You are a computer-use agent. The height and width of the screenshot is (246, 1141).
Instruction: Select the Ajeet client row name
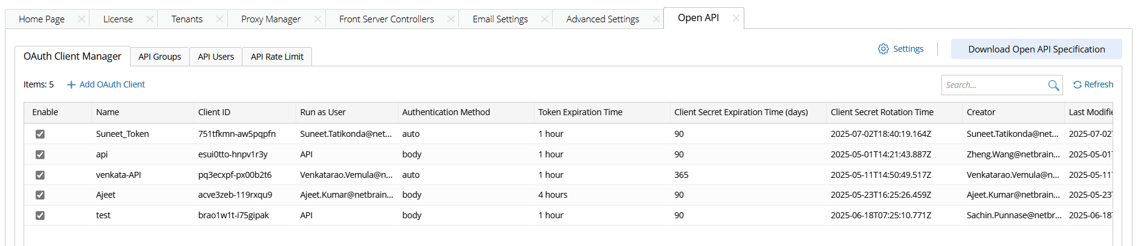[106, 195]
